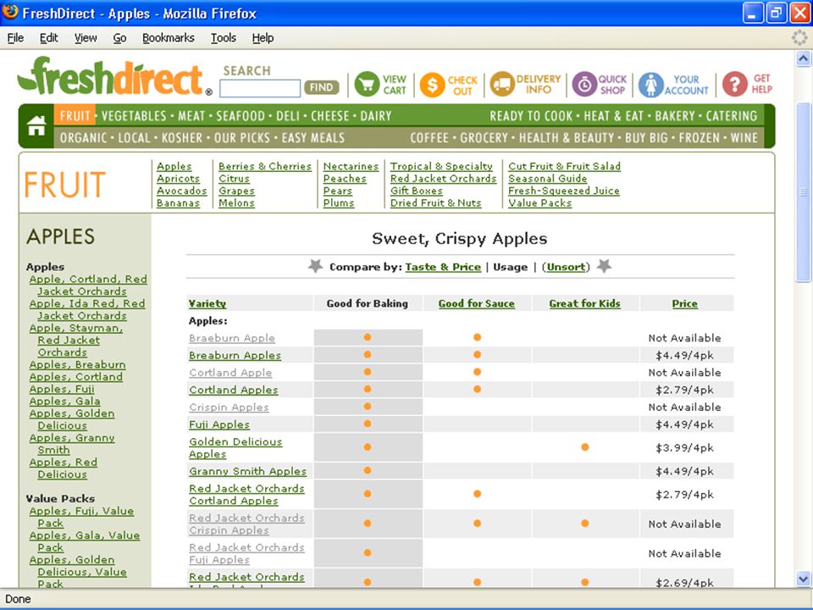Click the Unsort link
Image resolution: width=813 pixels, height=610 pixels.
pos(566,267)
